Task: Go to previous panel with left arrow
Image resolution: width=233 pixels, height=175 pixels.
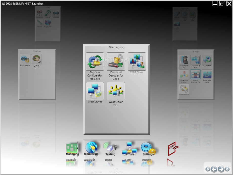Action: pos(214,169)
